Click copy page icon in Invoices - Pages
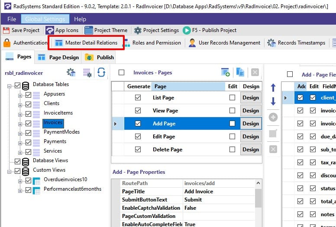This screenshot has height=227, width=336. [x=240, y=72]
